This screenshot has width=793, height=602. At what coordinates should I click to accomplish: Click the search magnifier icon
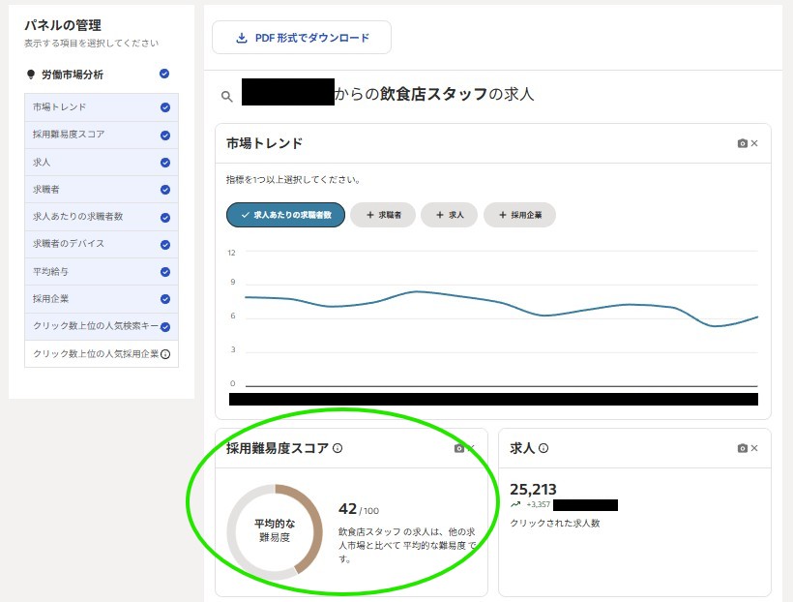pyautogui.click(x=227, y=96)
